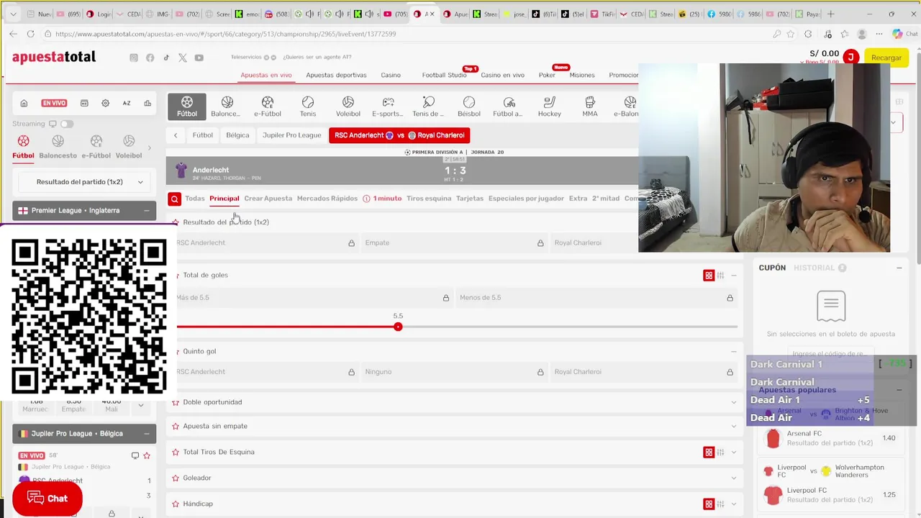Select Fútbol sport in the top sport bar

[x=187, y=106]
